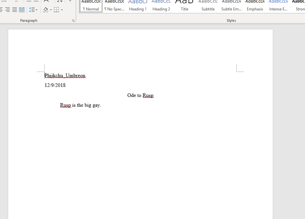Align paragraph text to the right

[7, 9]
